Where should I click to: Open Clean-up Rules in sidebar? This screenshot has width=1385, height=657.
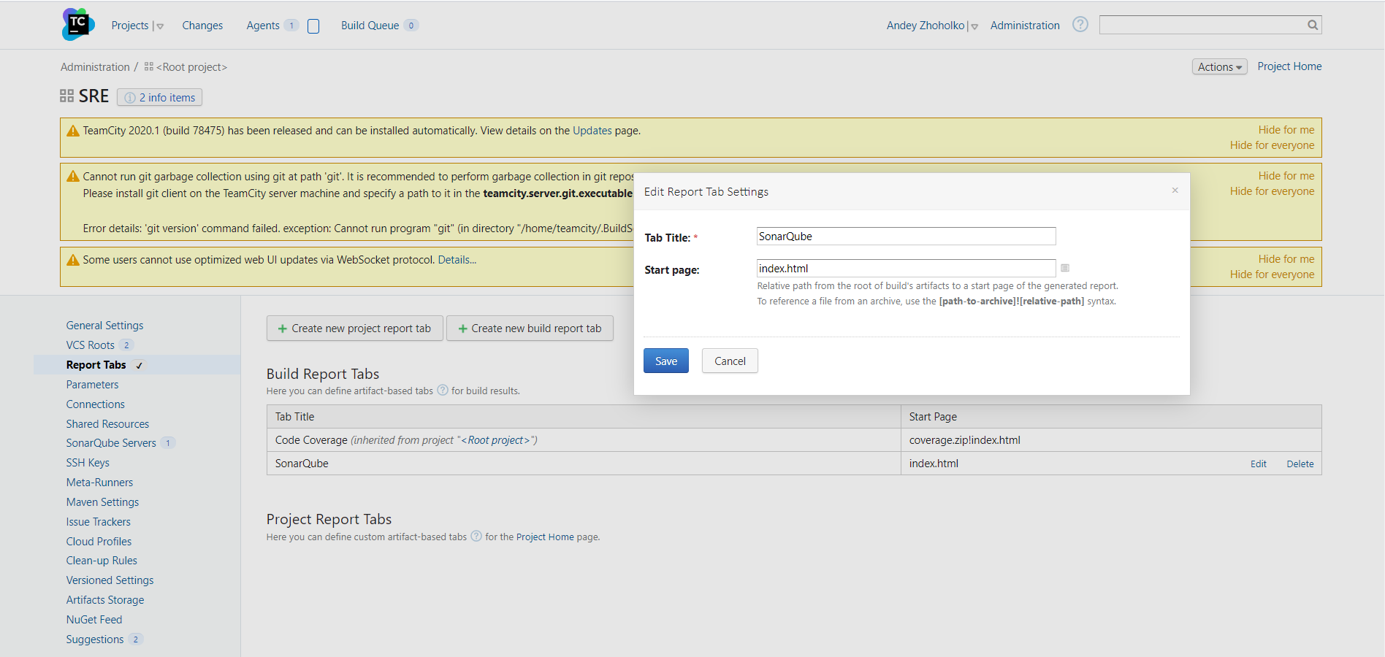[x=102, y=561]
